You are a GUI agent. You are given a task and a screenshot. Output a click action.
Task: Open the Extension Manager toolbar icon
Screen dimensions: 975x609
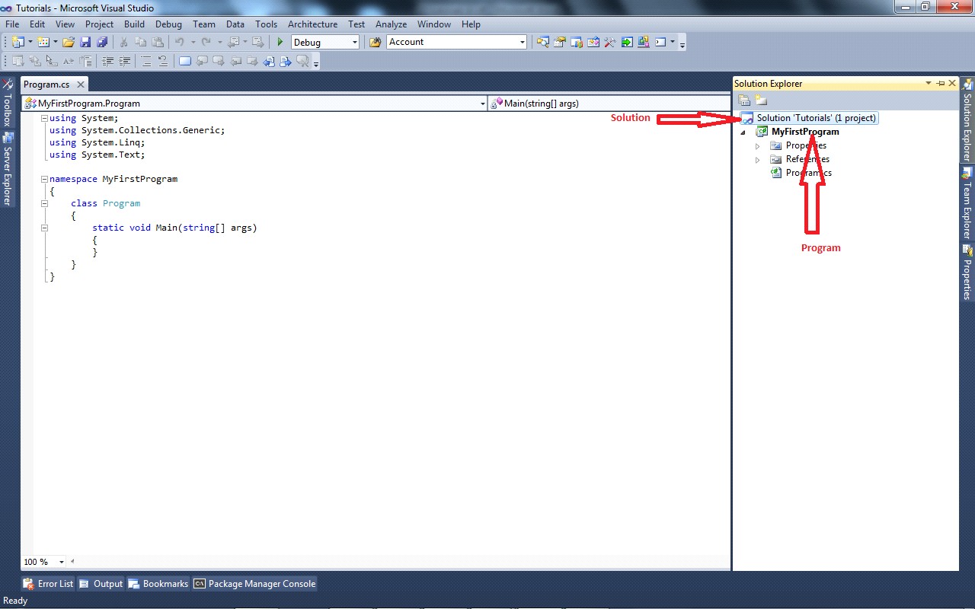(x=644, y=42)
